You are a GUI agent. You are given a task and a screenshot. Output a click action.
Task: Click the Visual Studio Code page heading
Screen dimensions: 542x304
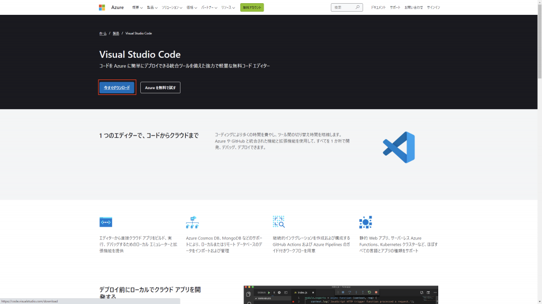pos(140,55)
